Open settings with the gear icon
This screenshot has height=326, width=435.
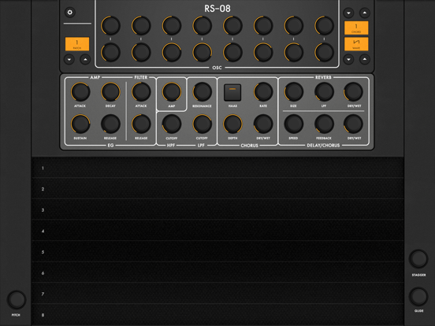point(70,12)
